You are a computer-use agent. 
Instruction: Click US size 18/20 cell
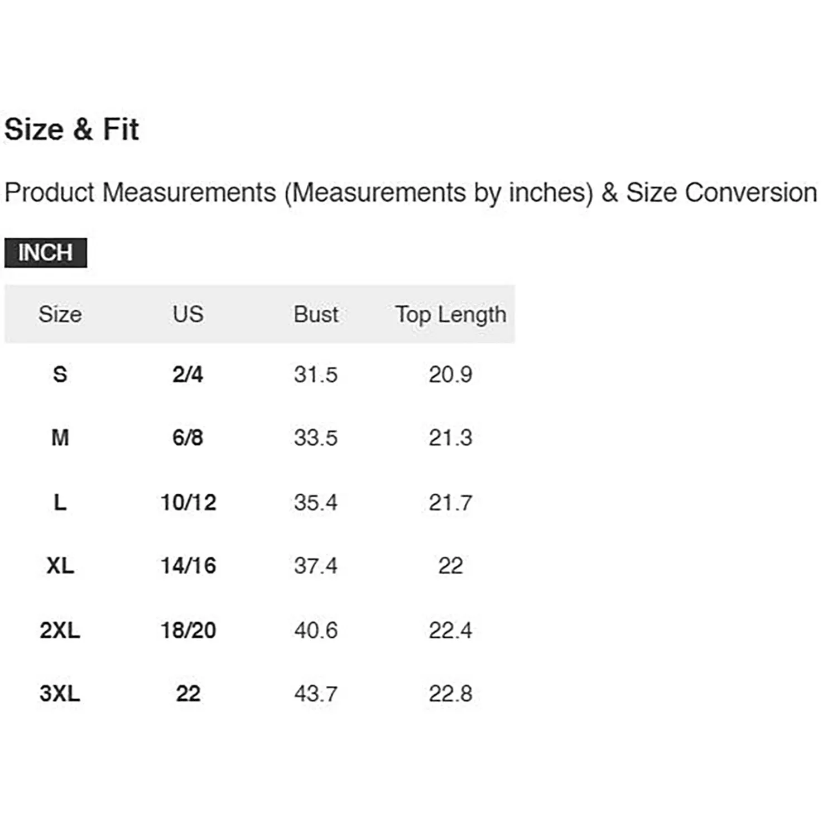(x=188, y=630)
